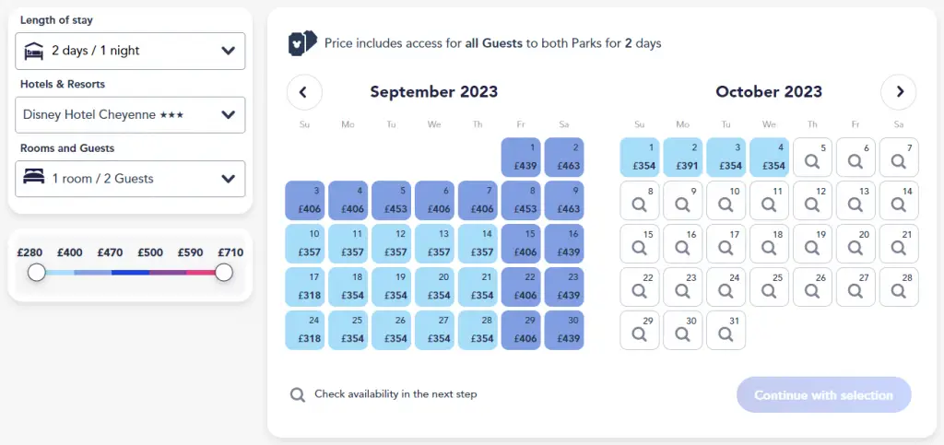Click September 30 at £439
The width and height of the screenshot is (944, 445).
click(x=564, y=330)
